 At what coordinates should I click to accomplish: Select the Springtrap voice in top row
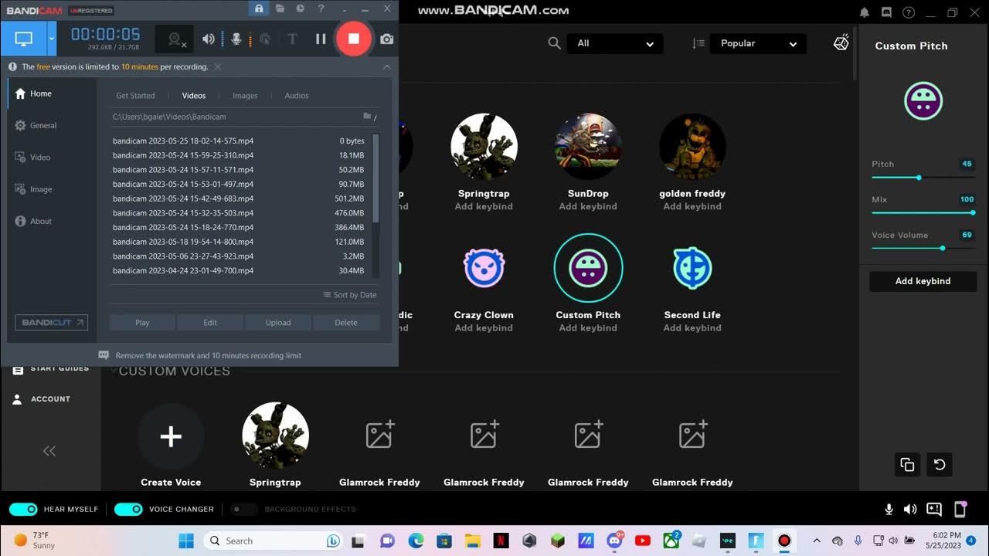coord(484,147)
